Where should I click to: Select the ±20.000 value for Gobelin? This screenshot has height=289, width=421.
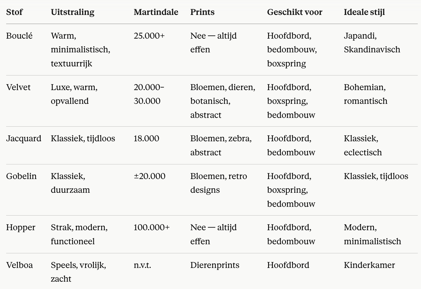pos(149,176)
